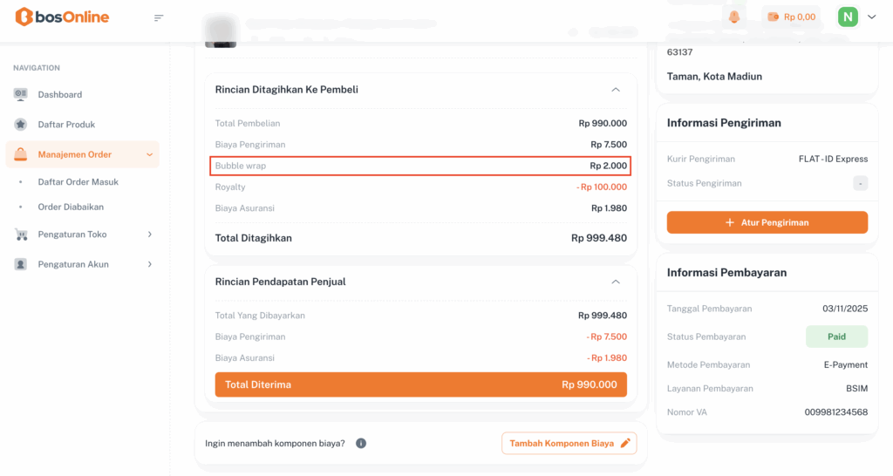Click the info icon beside komponen biaya
The height and width of the screenshot is (476, 893).
361,443
